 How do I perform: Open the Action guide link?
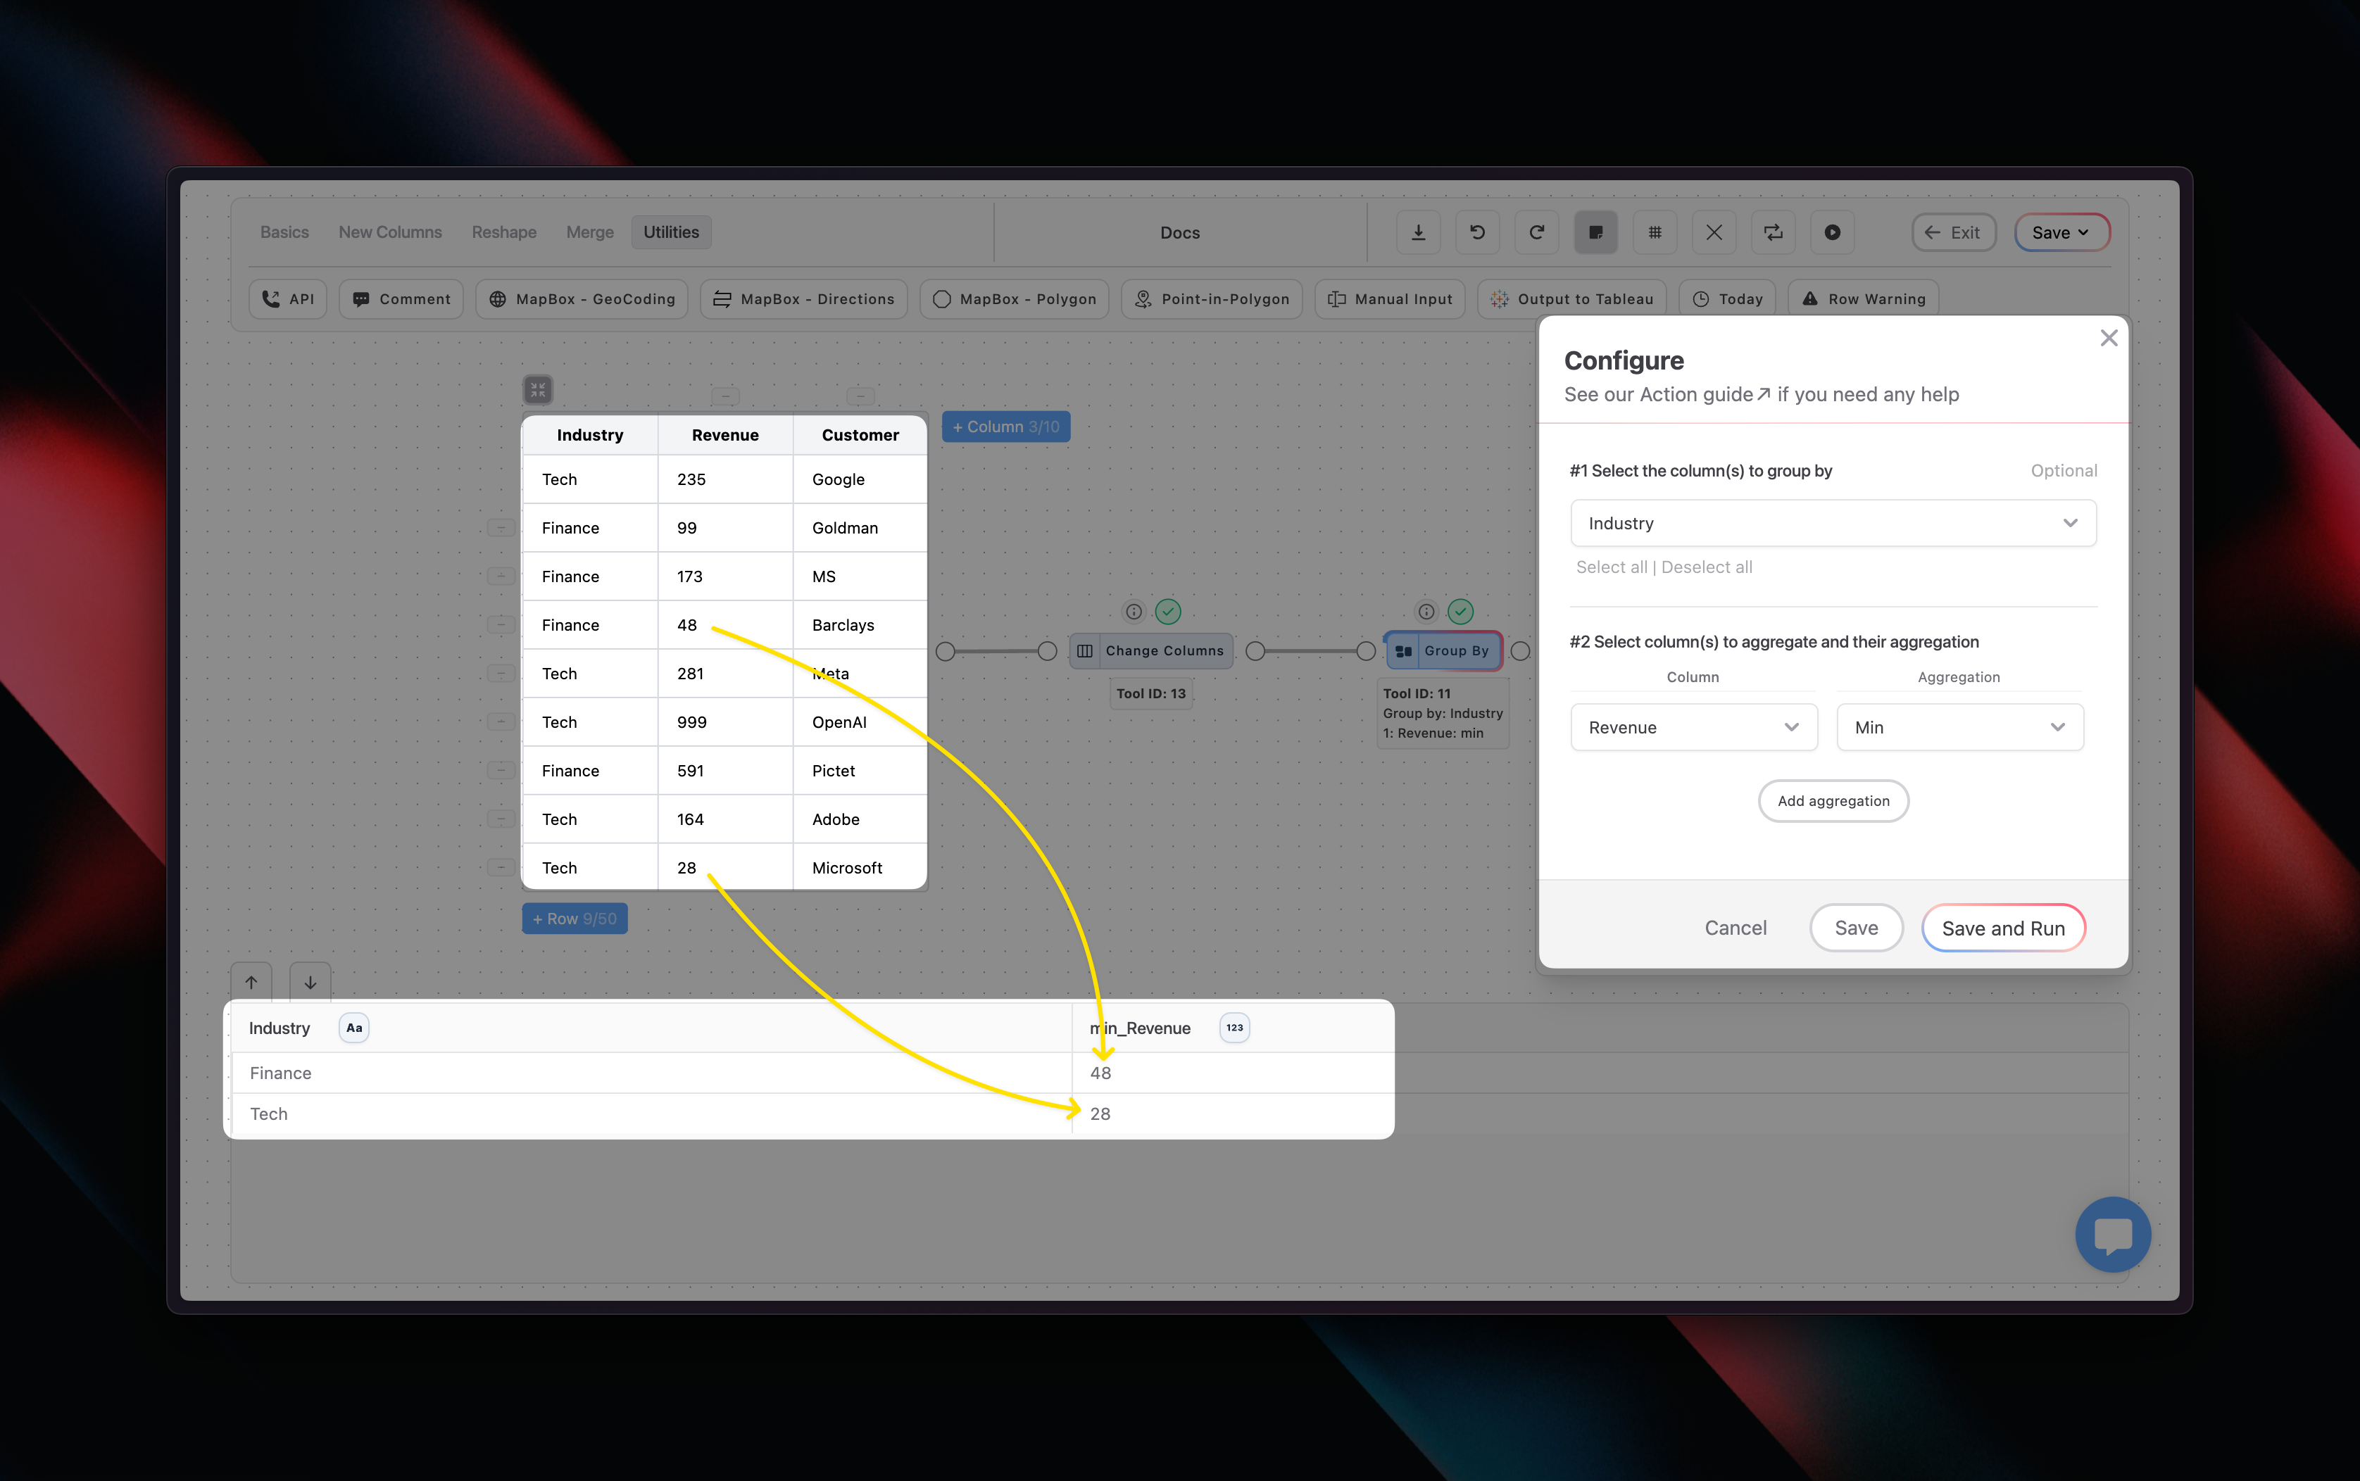[1705, 395]
